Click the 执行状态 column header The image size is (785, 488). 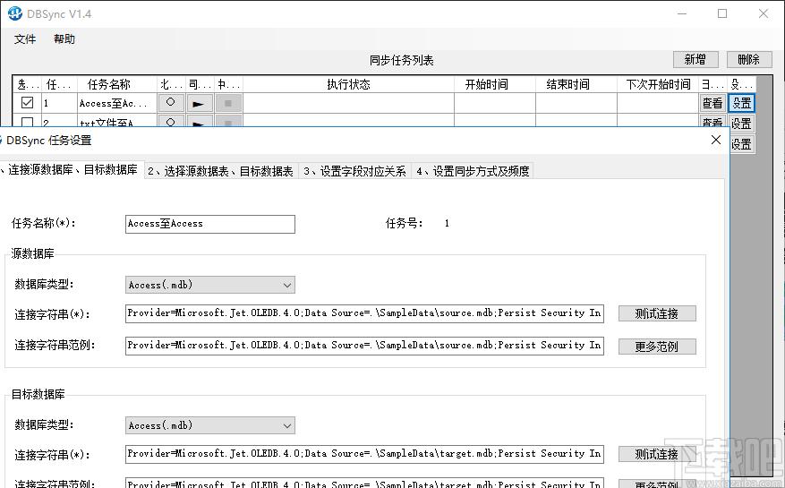point(348,84)
